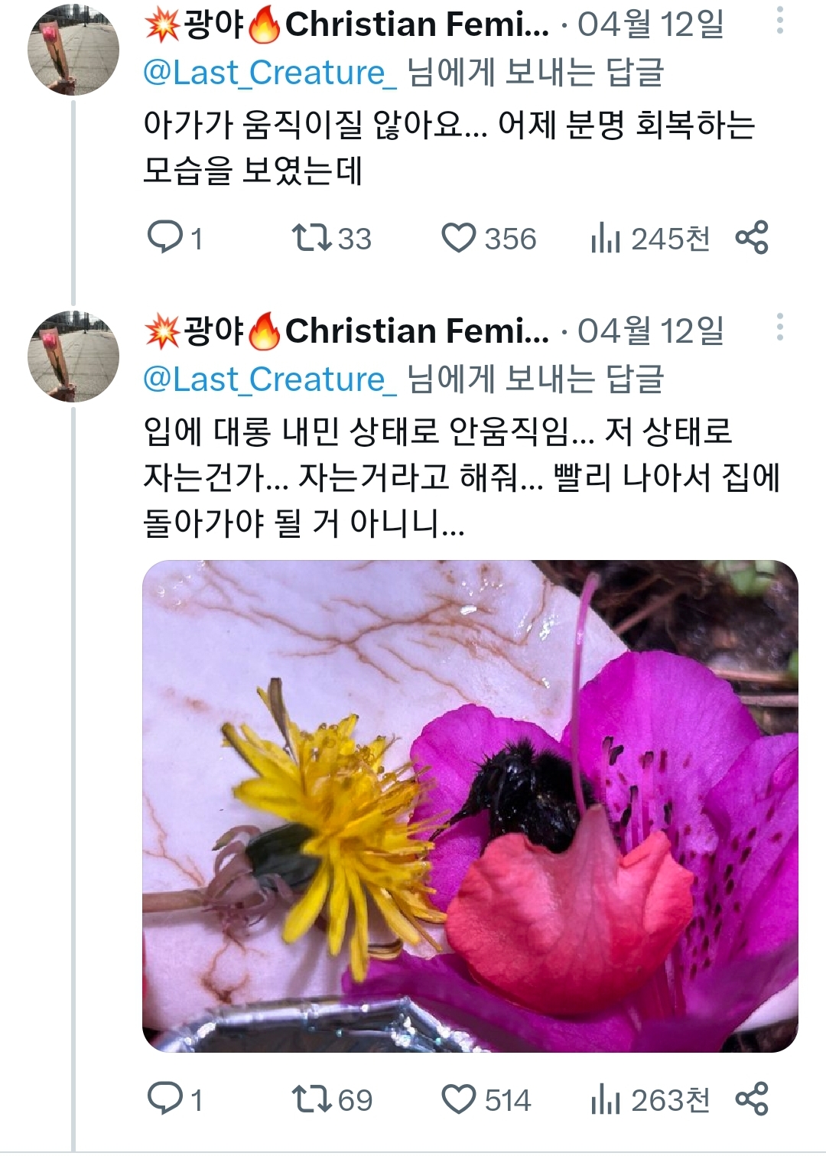The height and width of the screenshot is (1156, 826).
Task: Share the second tweet with bee photo
Action: click(x=752, y=1099)
